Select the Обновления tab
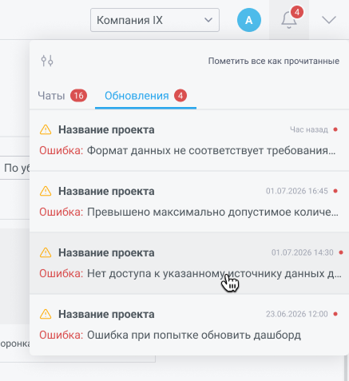 click(145, 96)
